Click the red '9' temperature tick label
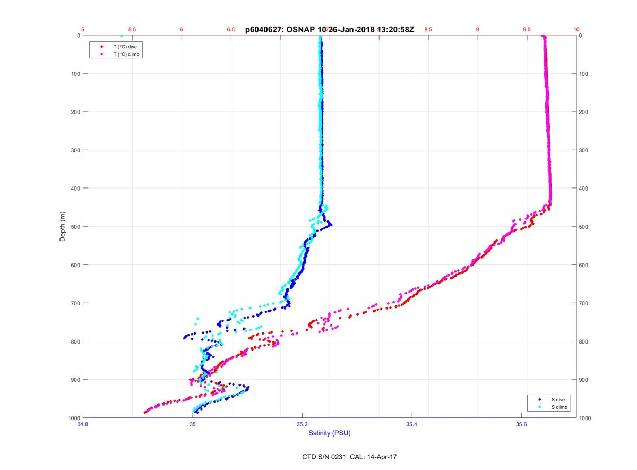Viewport: 637px width, 470px height. point(477,30)
